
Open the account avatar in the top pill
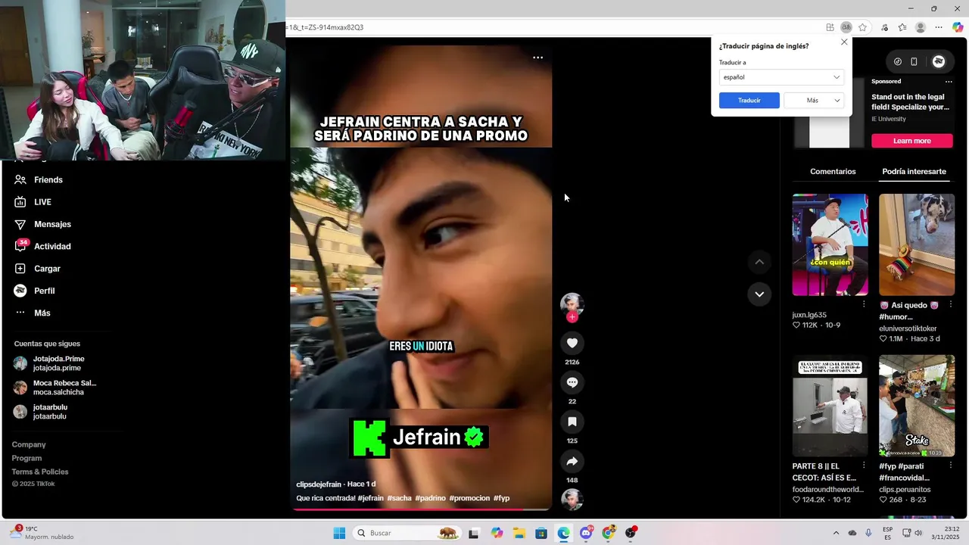point(939,61)
